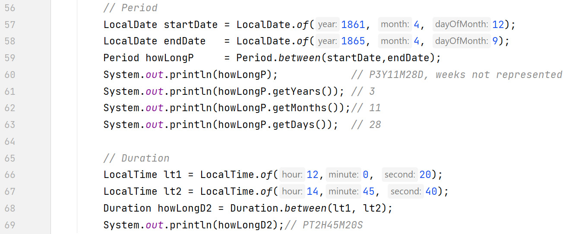Click the 'dayOfMonth:' hint on line 57
Image resolution: width=569 pixels, height=234 pixels.
462,25
